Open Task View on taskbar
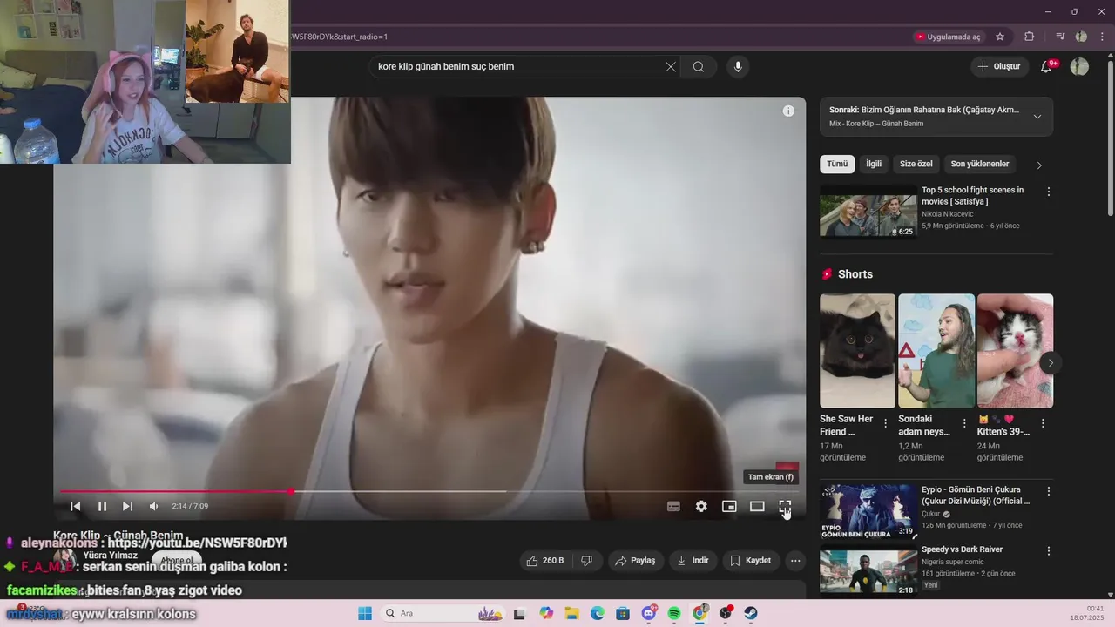1115x627 pixels. click(x=520, y=613)
